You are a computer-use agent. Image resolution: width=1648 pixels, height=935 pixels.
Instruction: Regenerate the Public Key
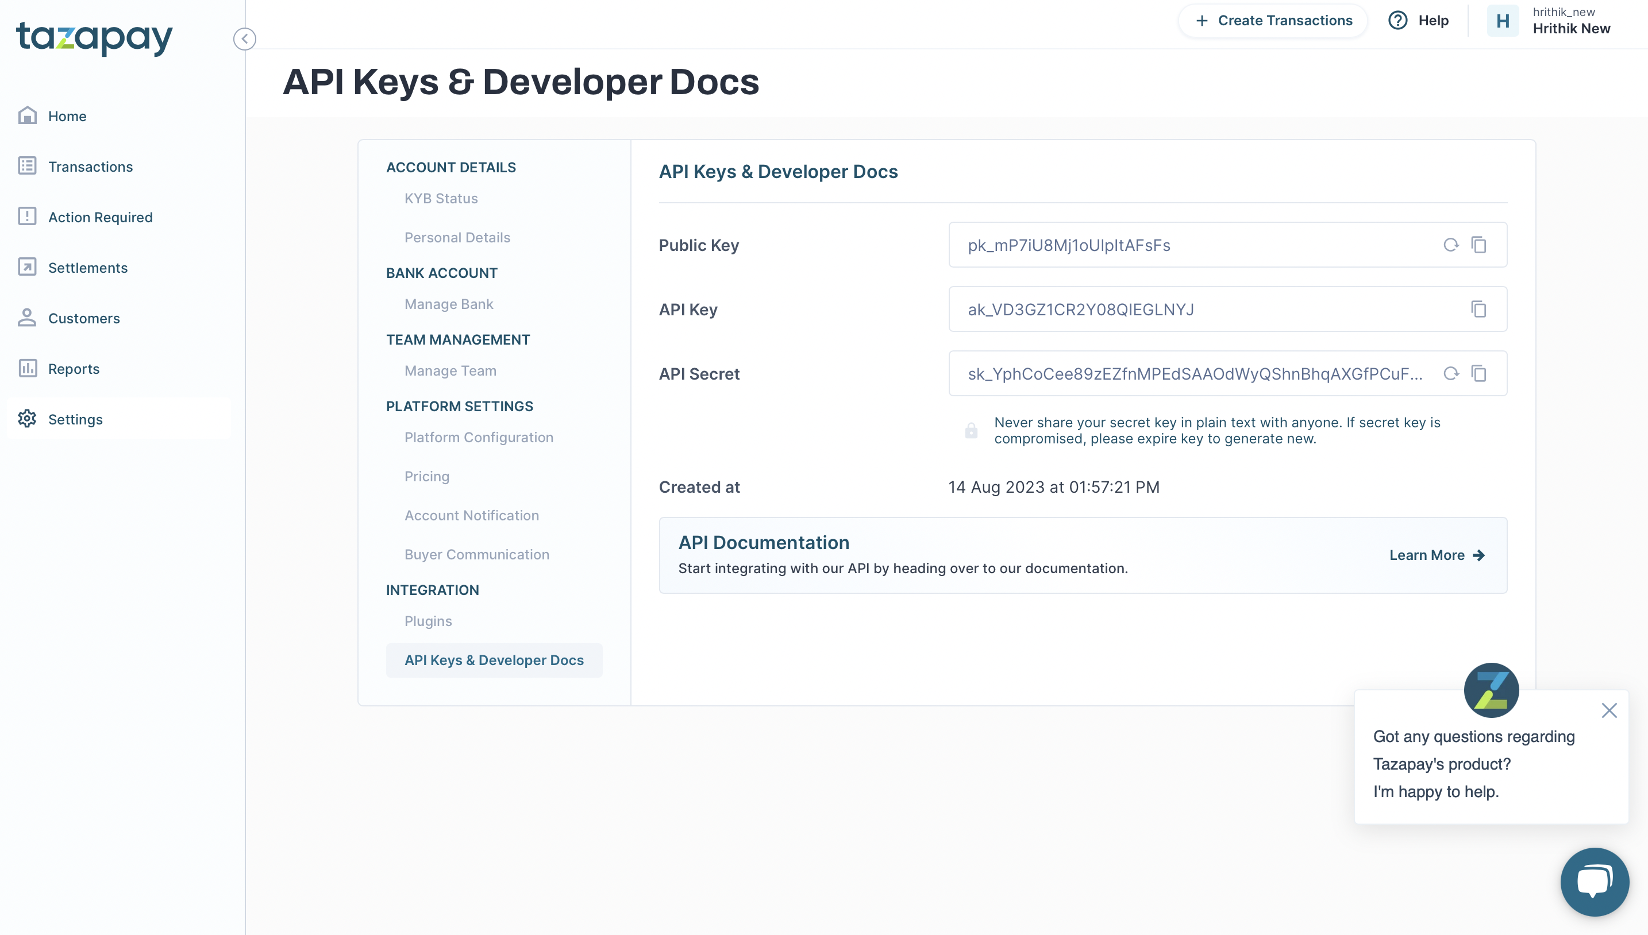[x=1451, y=245]
